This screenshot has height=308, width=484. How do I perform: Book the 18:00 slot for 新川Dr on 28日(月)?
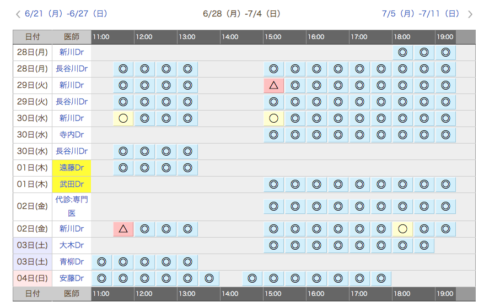402,52
